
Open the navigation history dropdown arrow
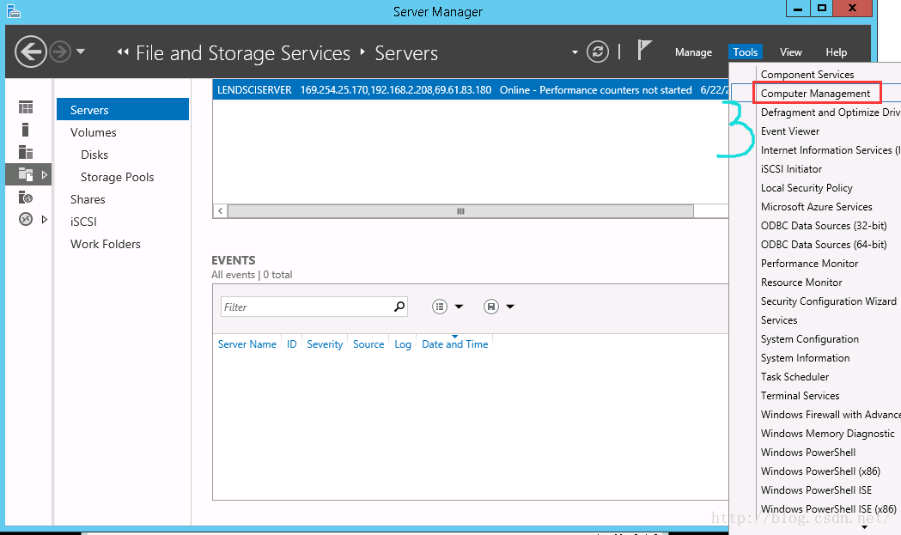(81, 52)
